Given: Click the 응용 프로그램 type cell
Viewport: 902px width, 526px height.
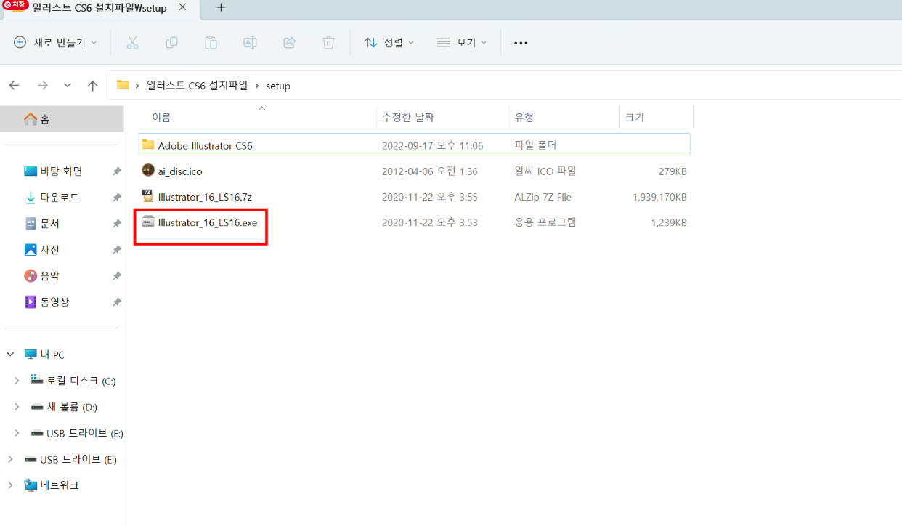Looking at the screenshot, I should pos(545,222).
